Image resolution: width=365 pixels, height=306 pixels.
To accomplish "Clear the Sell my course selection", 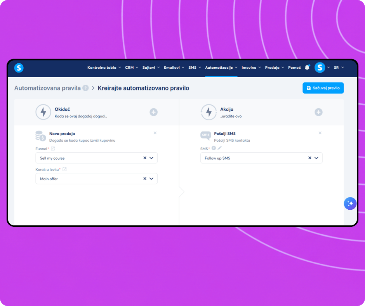I will [x=145, y=158].
